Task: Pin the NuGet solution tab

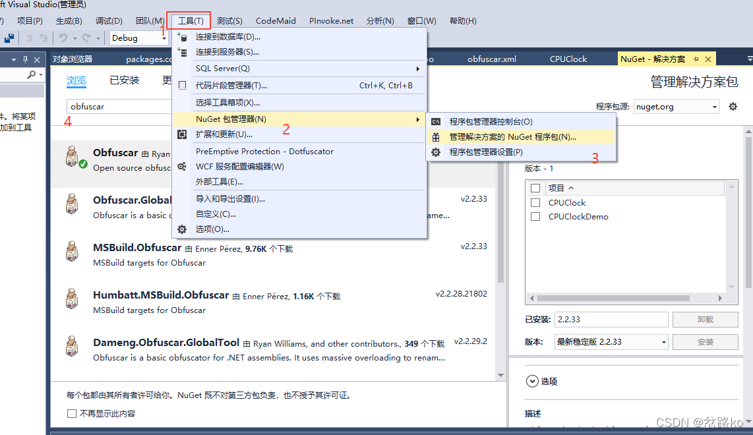Action: 696,59
